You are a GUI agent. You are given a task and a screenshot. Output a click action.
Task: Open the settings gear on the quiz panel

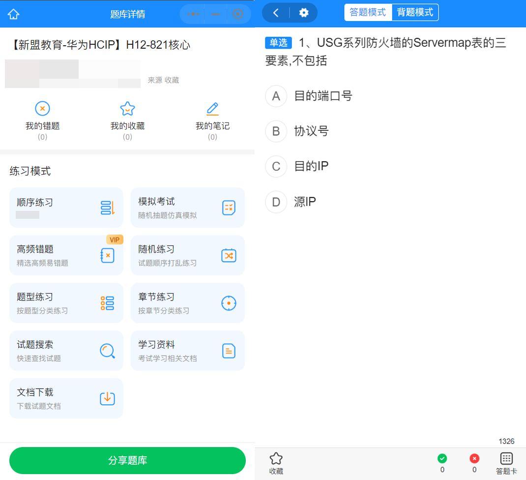(303, 13)
